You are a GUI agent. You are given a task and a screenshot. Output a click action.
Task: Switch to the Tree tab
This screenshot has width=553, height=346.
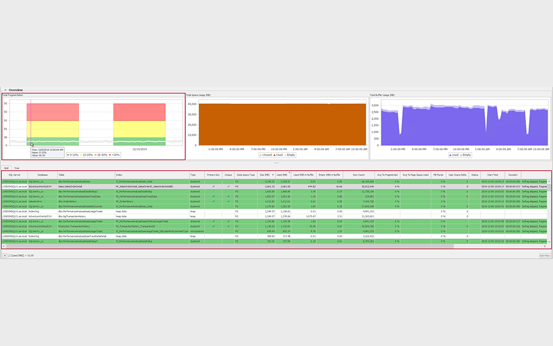point(17,168)
